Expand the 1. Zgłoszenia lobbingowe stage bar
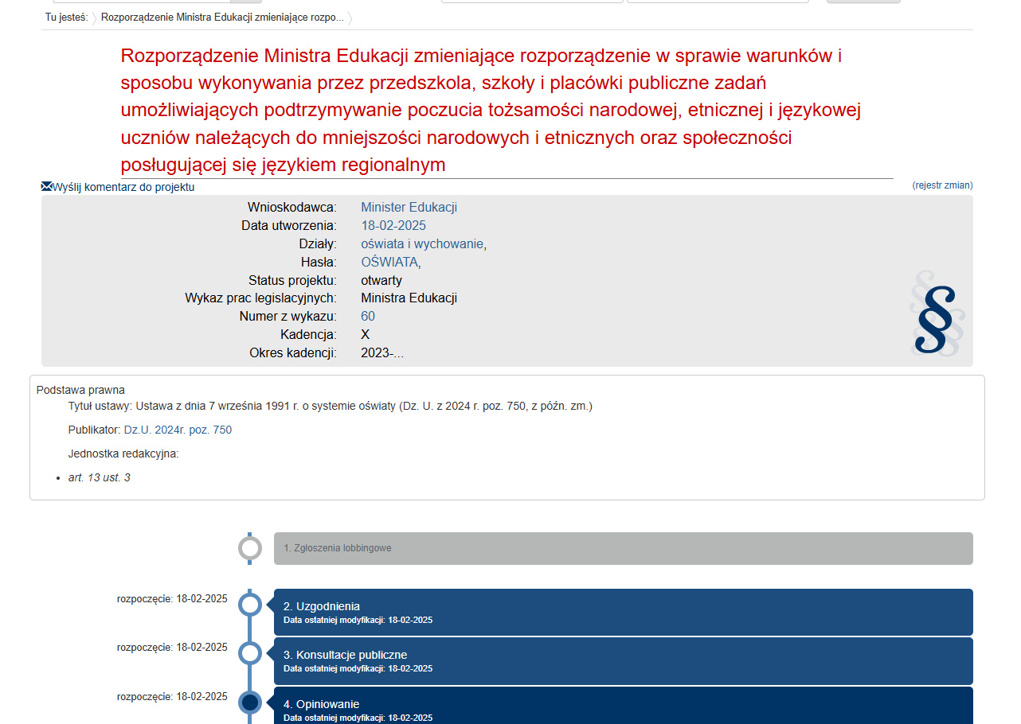1021x724 pixels. point(623,548)
